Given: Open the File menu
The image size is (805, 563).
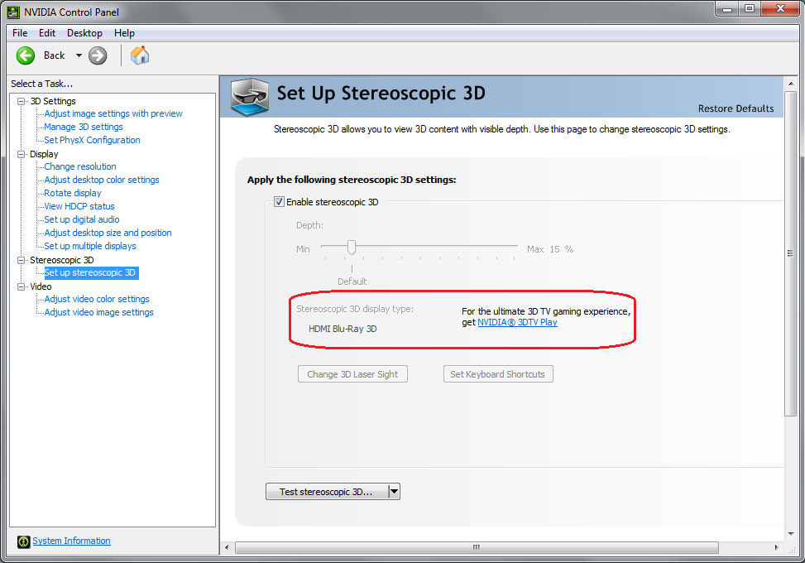Looking at the screenshot, I should [20, 33].
